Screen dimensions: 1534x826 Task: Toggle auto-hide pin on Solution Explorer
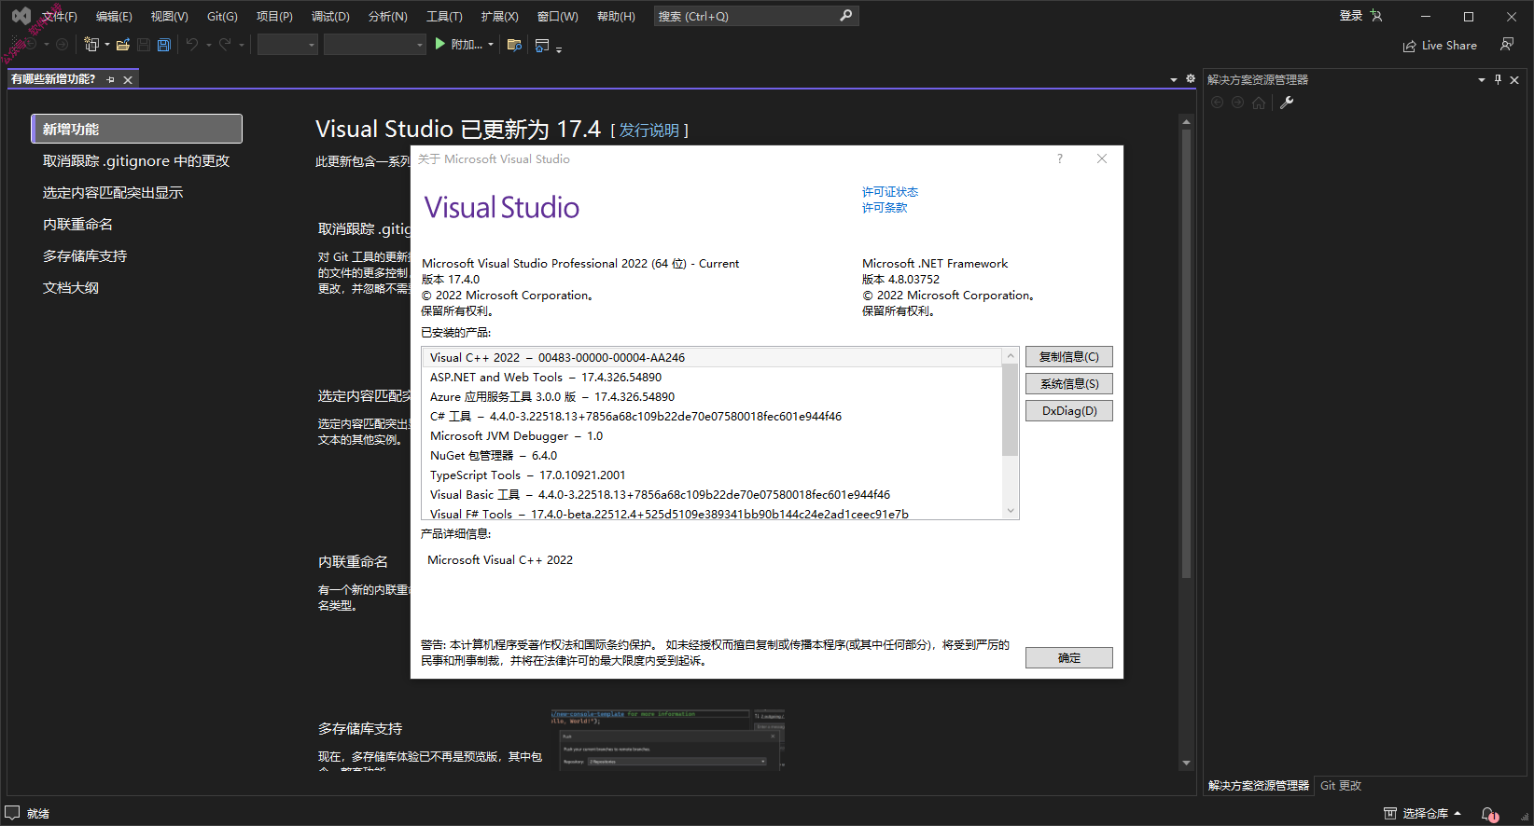coord(1498,80)
